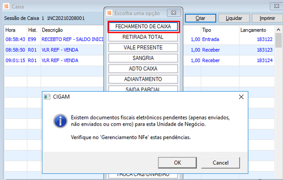Image resolution: width=283 pixels, height=180 pixels.
Task: Choose RETIRADA TOTAL option
Action: 143,37
